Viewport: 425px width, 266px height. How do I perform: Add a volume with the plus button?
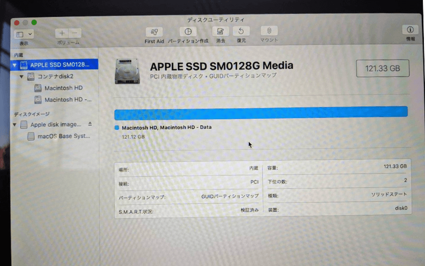tap(62, 34)
